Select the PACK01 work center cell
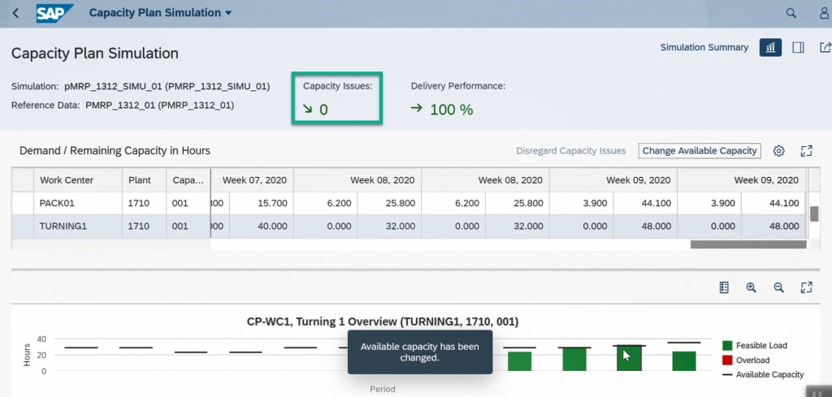 click(78, 203)
